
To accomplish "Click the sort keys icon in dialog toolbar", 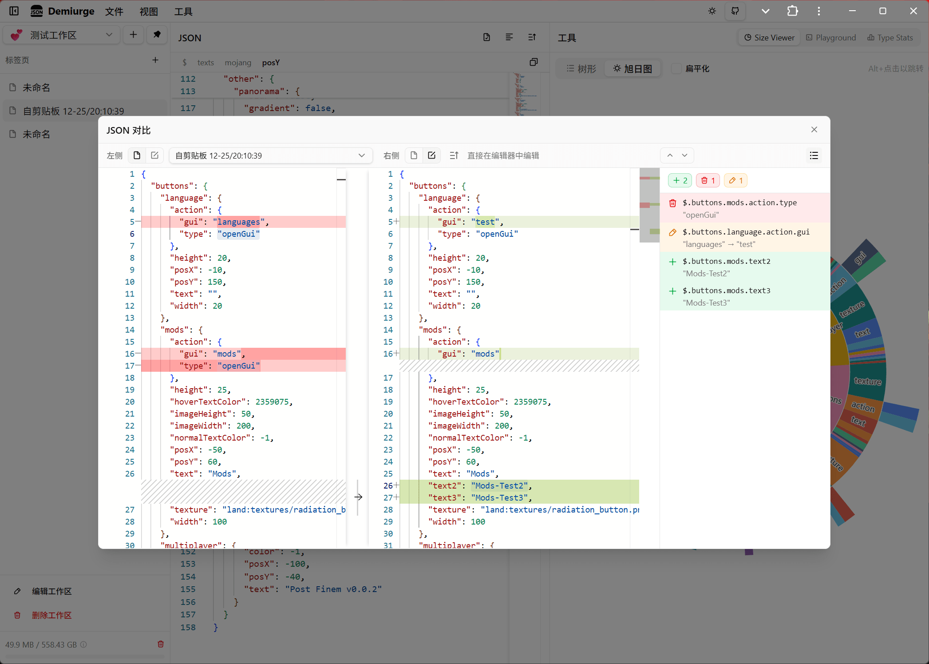I will pos(454,155).
